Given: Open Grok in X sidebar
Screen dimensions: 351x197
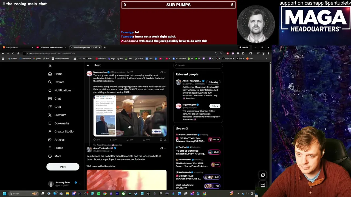Looking at the screenshot, I should [x=54, y=107].
